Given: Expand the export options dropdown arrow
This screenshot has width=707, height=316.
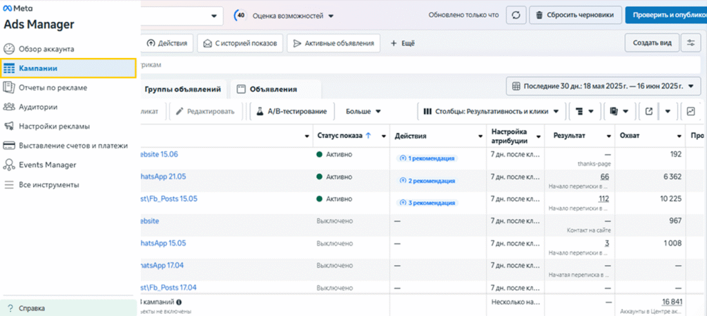Looking at the screenshot, I should (x=668, y=111).
